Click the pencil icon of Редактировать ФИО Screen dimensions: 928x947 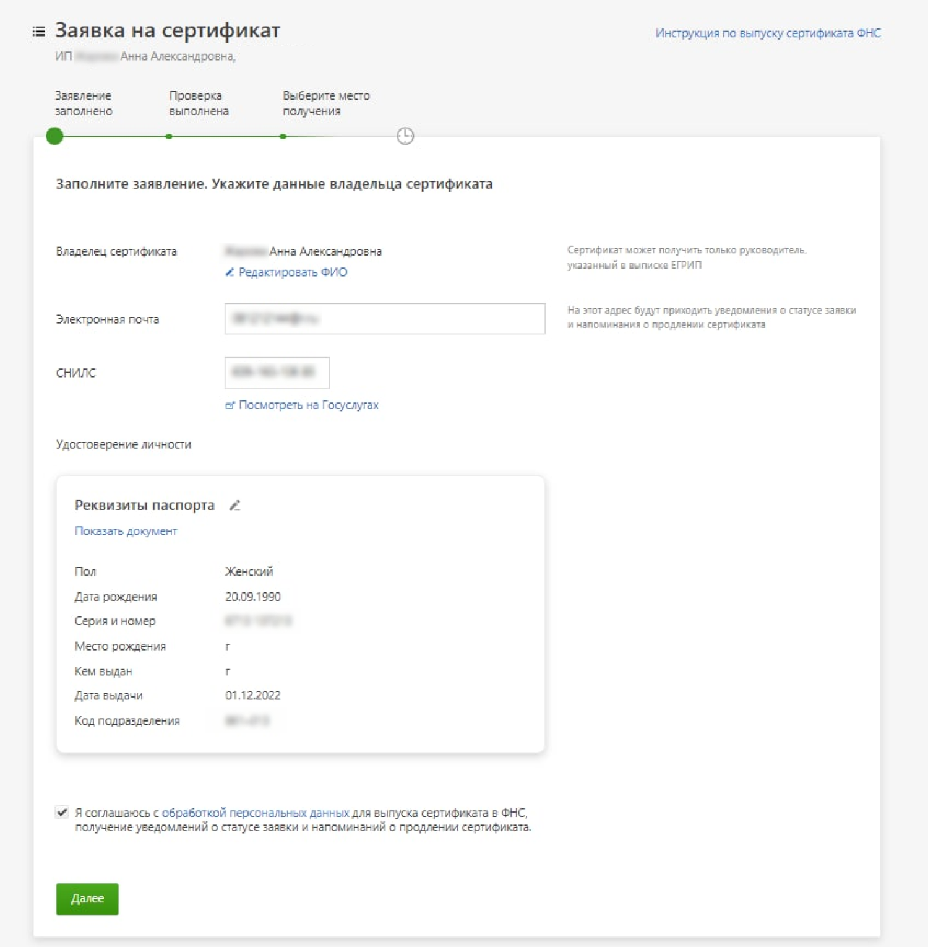tap(230, 272)
